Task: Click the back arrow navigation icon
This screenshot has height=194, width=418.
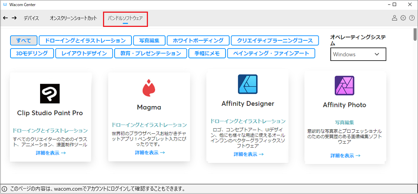Action: tap(5, 18)
